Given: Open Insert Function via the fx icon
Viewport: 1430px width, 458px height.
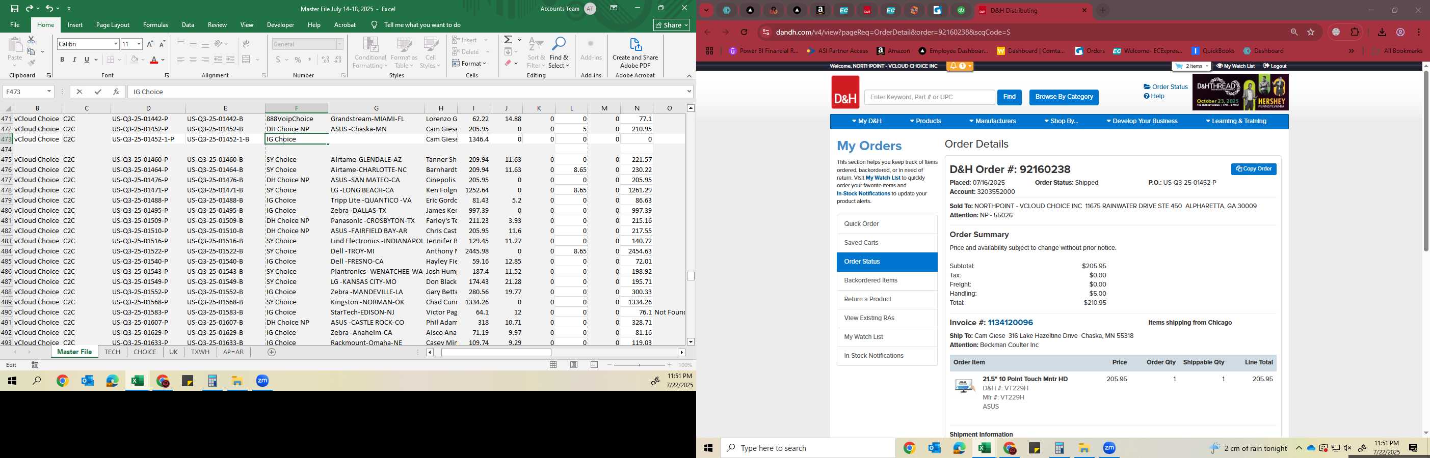Looking at the screenshot, I should point(116,92).
